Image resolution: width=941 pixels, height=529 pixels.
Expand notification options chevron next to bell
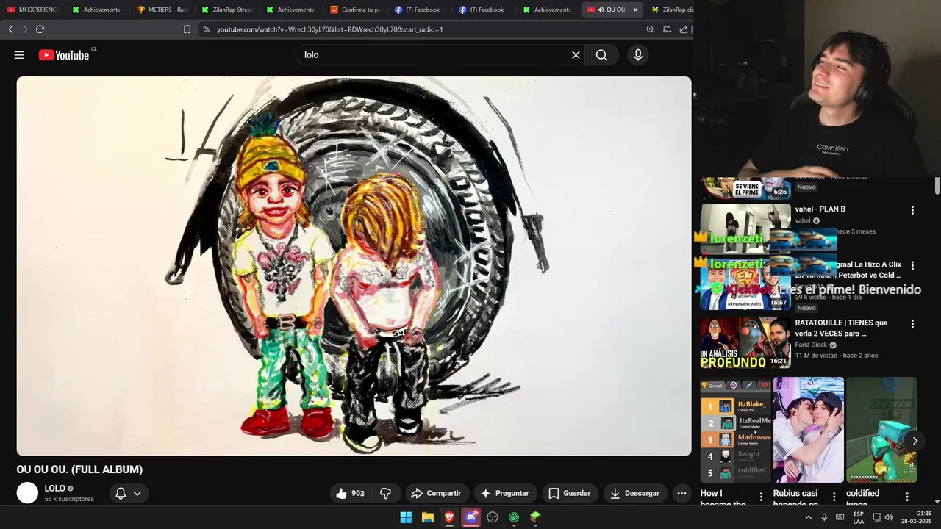coord(137,493)
